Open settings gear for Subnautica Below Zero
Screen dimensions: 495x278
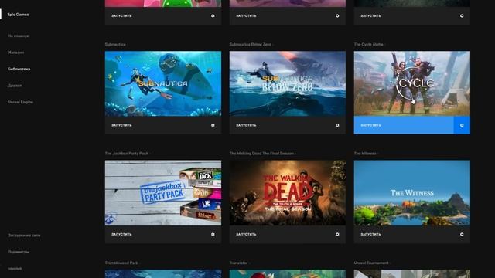tap(337, 125)
